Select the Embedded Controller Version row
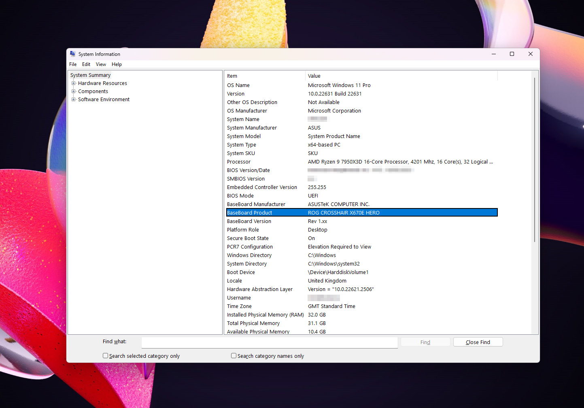The width and height of the screenshot is (584, 408). [361, 187]
